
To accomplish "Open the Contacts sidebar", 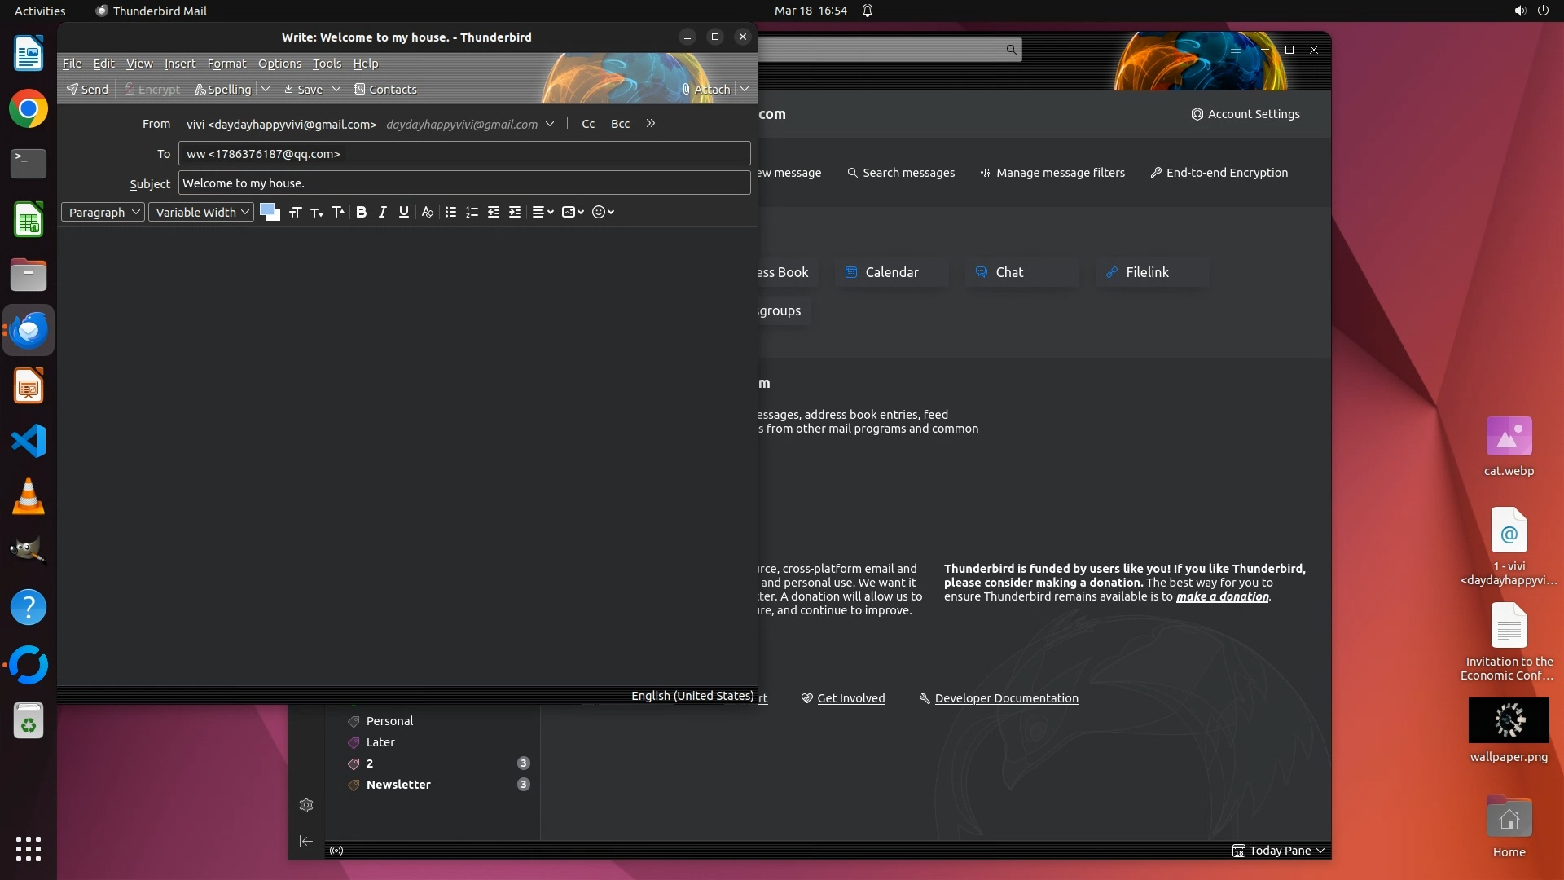I will coord(385,89).
